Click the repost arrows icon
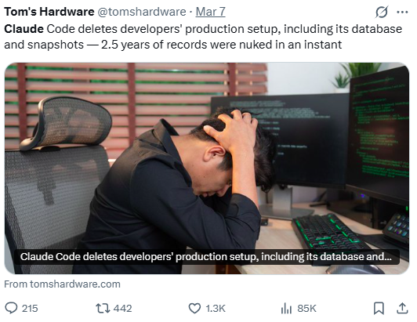The image size is (417, 322). [103, 308]
